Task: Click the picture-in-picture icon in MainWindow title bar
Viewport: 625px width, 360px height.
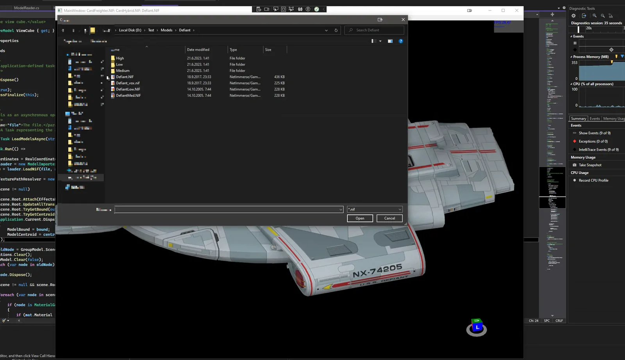Action: tap(470, 11)
